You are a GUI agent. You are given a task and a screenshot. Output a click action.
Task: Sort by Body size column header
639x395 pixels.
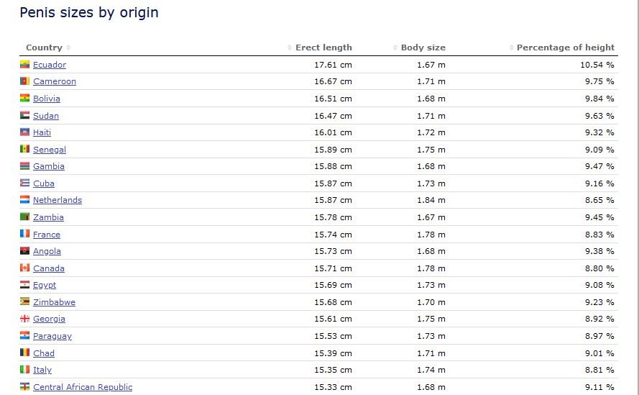(423, 47)
